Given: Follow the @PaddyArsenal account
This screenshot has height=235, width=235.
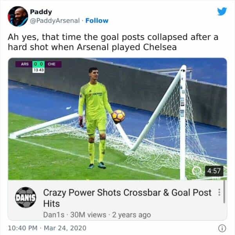Looking at the screenshot, I should 98,20.
